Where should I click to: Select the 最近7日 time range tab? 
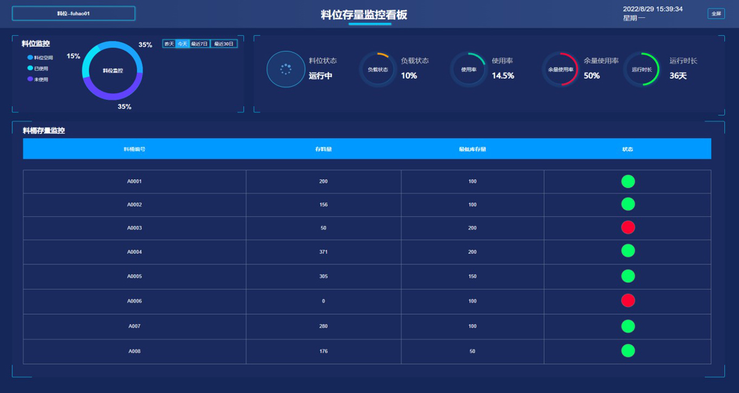click(200, 44)
